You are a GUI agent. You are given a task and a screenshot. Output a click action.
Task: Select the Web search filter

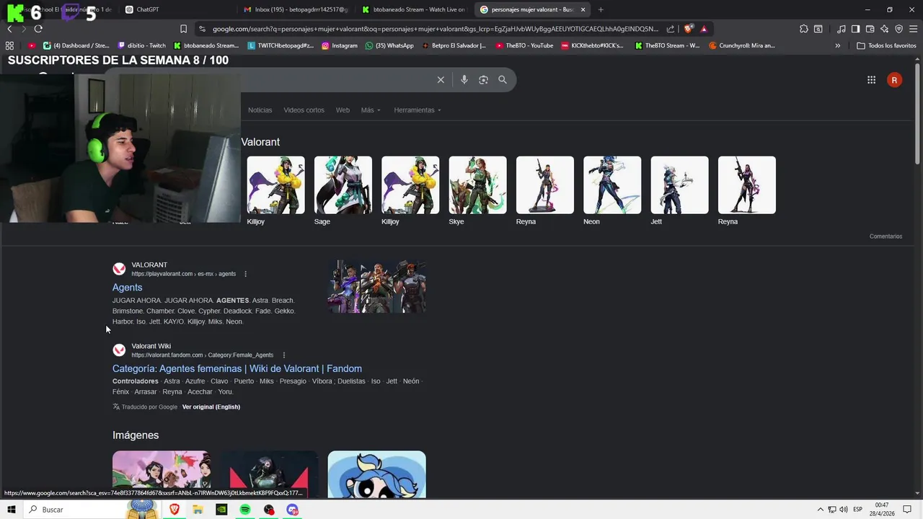coord(343,110)
